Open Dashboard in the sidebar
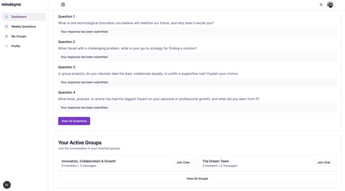Image resolution: width=345 pixels, height=191 pixels. coord(24,17)
